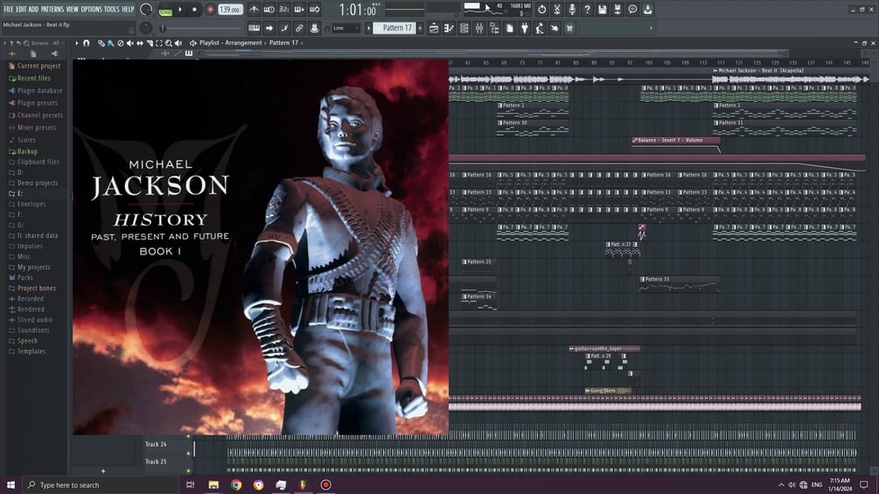This screenshot has width=879, height=494.
Task: Open the playlist options arrow menu
Action: [77, 43]
